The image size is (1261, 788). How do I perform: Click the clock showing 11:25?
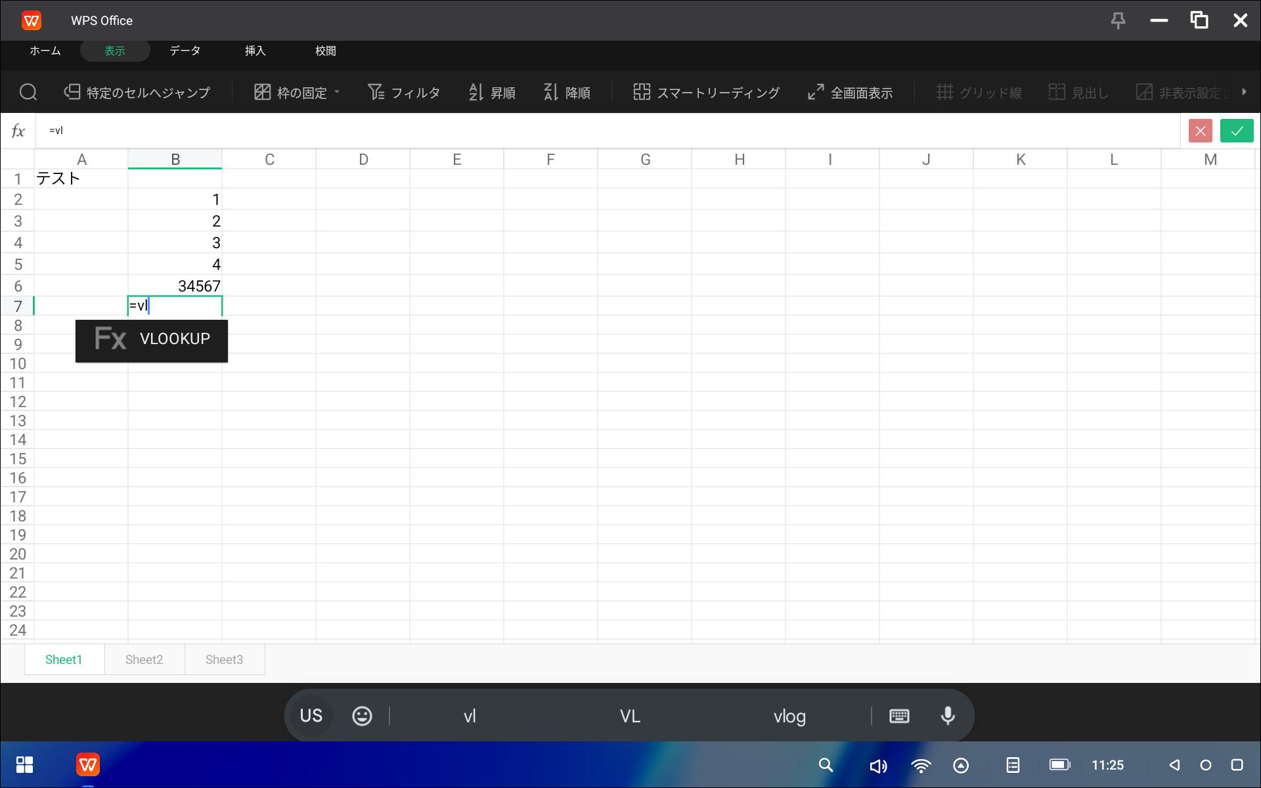(x=1107, y=765)
